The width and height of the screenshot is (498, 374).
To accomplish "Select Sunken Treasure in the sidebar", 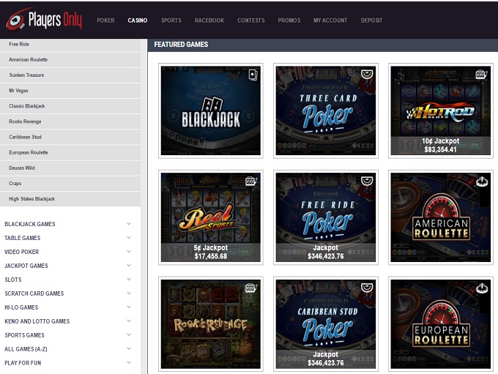I will pyautogui.click(x=26, y=75).
